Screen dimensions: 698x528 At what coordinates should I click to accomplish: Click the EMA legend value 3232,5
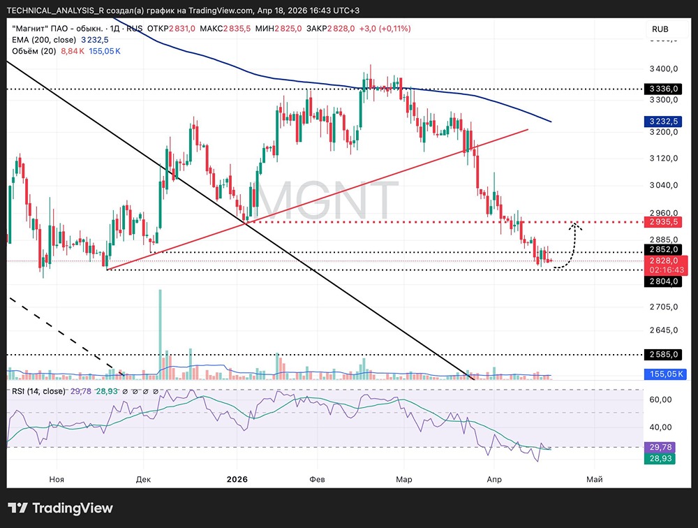(x=95, y=40)
